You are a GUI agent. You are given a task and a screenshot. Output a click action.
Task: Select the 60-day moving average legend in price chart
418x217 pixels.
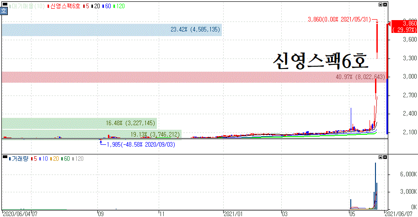(107, 6)
